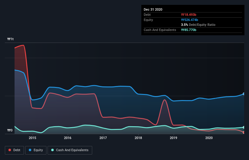Click the 2015 x-axis label
Screen dimensions: 249x160
(x=32, y=138)
